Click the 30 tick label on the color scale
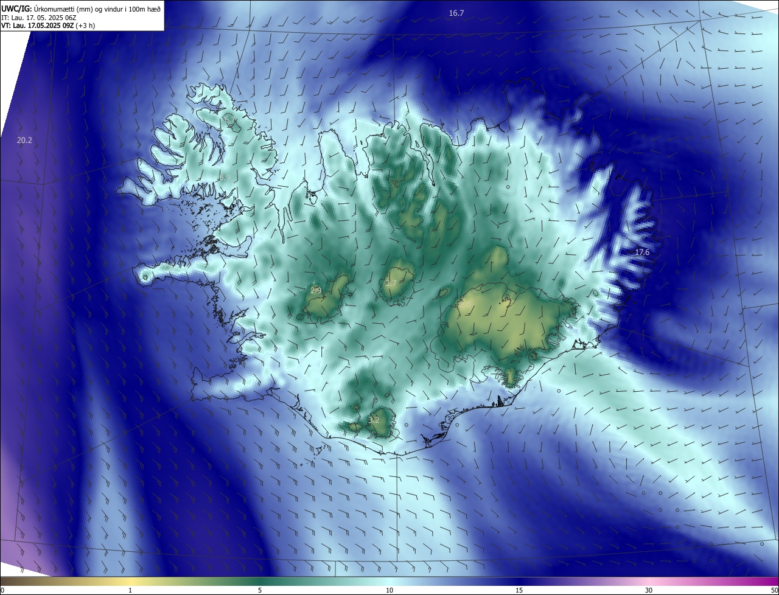Viewport: 779px width, 595px height. click(649, 590)
